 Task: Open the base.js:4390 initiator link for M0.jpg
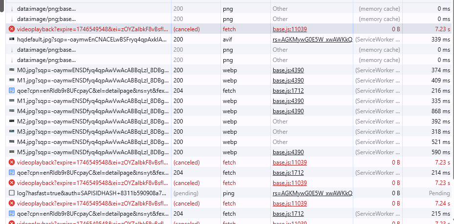coord(288,70)
